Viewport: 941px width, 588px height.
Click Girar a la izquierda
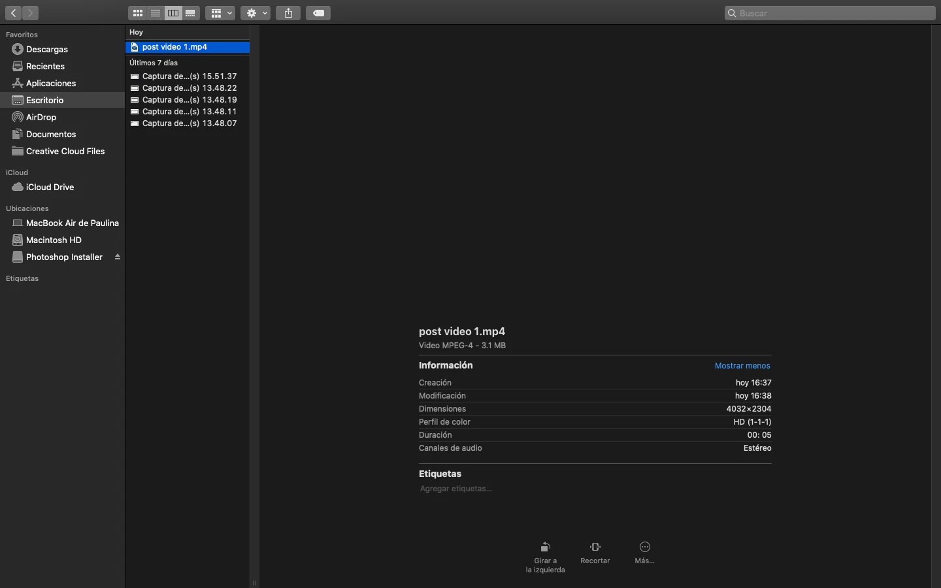(x=546, y=557)
